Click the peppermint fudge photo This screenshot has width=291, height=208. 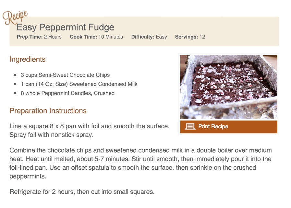click(x=228, y=87)
